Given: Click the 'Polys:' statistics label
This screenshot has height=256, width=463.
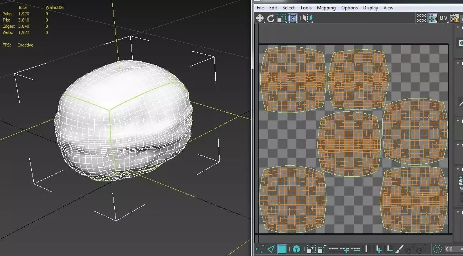Looking at the screenshot, I should [8, 14].
